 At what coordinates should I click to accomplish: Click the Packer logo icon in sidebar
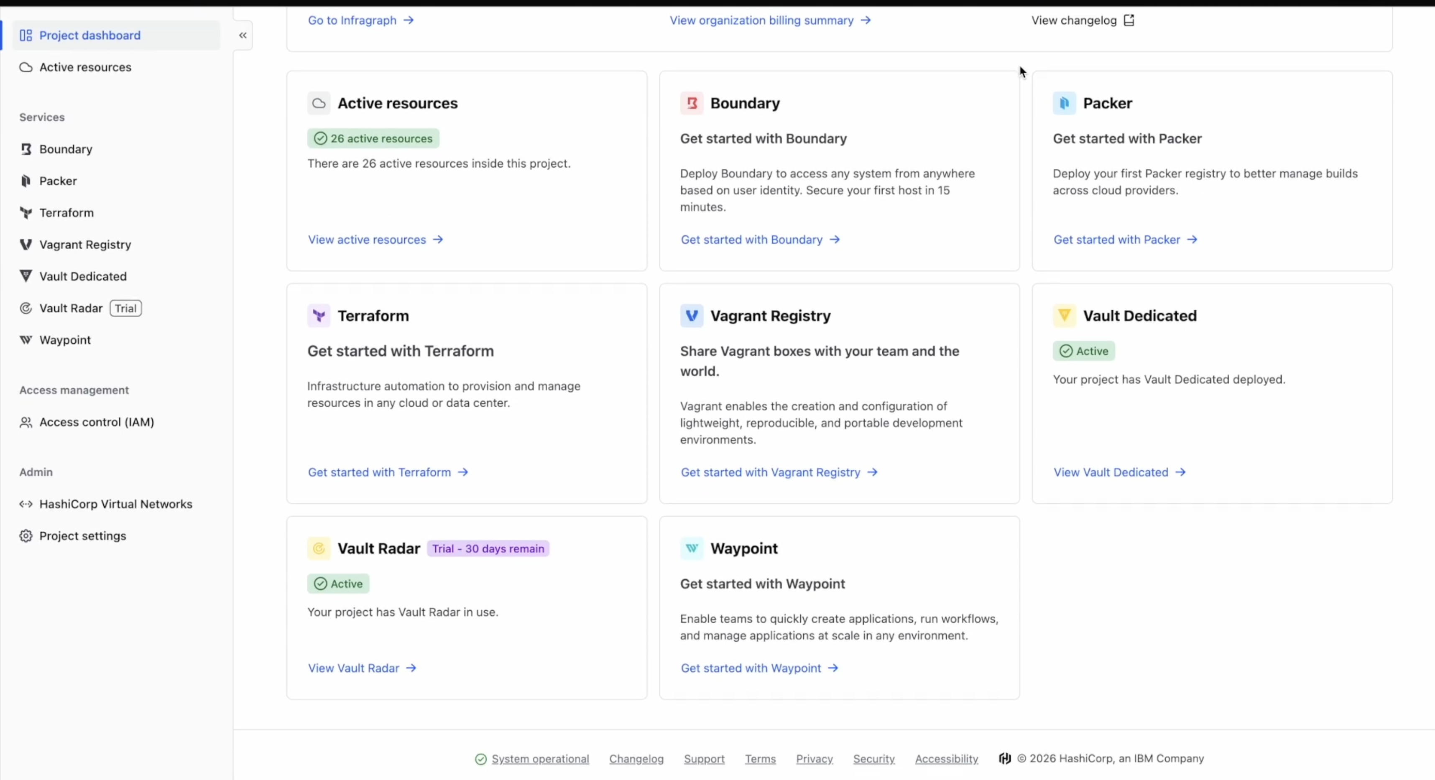click(26, 181)
